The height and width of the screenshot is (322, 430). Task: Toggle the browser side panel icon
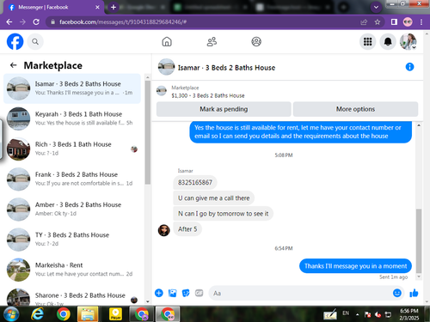(394, 22)
